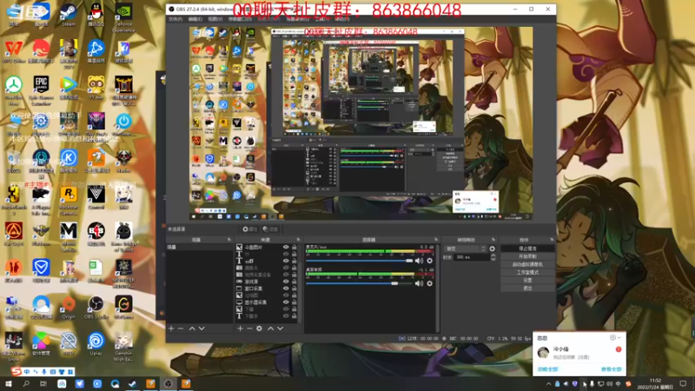This screenshot has width=695, height=391.
Task: Toggle lock on 斗鱼图片 source
Action: pos(294,247)
